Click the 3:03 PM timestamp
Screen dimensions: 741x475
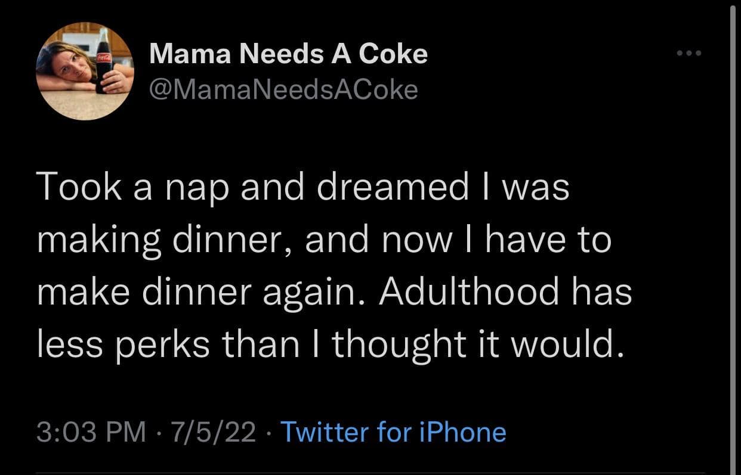pos(91,431)
